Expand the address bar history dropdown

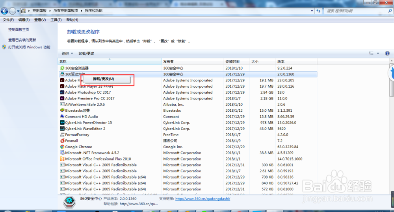(312, 11)
